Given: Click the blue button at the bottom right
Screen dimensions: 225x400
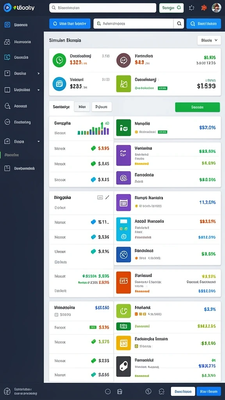Looking at the screenshot, I should point(209,391).
